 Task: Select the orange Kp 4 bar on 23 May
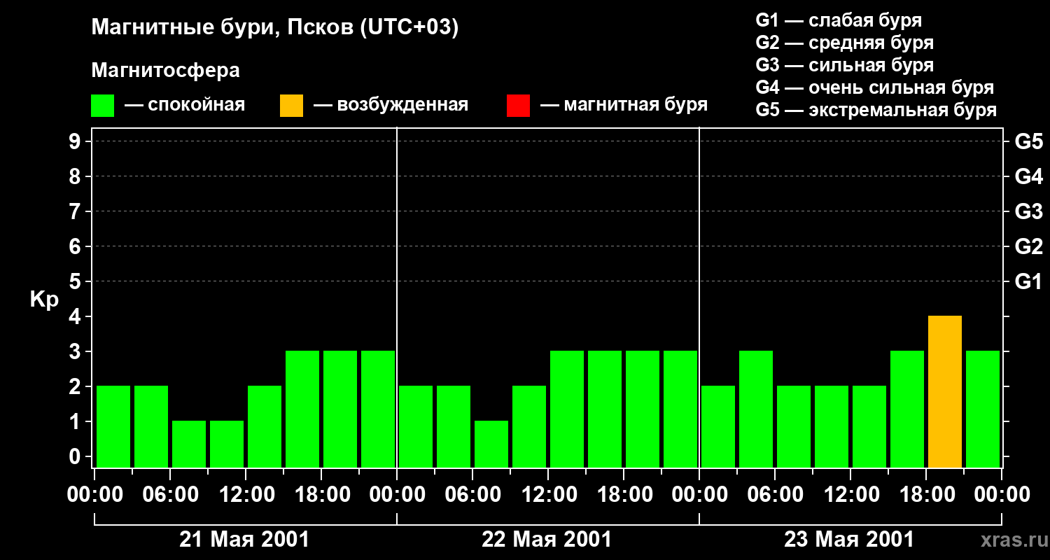[945, 392]
